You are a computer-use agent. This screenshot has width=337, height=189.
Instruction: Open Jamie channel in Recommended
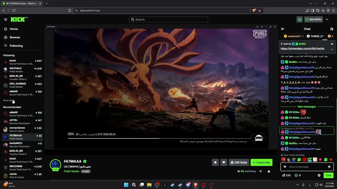pyautogui.click(x=22, y=175)
